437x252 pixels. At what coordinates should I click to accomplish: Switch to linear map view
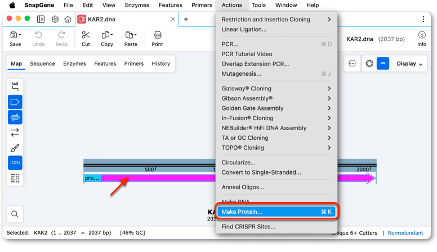383,63
